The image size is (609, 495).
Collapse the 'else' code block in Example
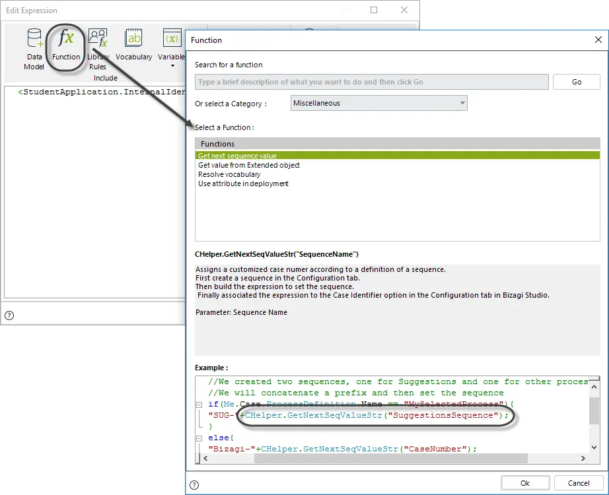click(199, 438)
